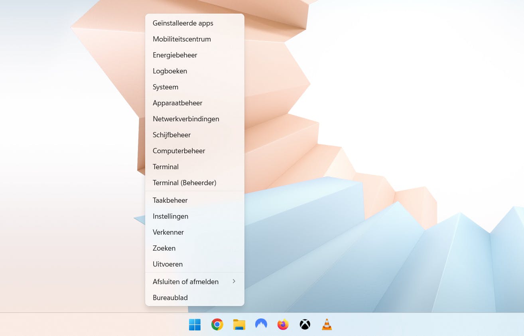This screenshot has width=524, height=336.
Task: Click the Windows Start button
Action: tap(195, 324)
